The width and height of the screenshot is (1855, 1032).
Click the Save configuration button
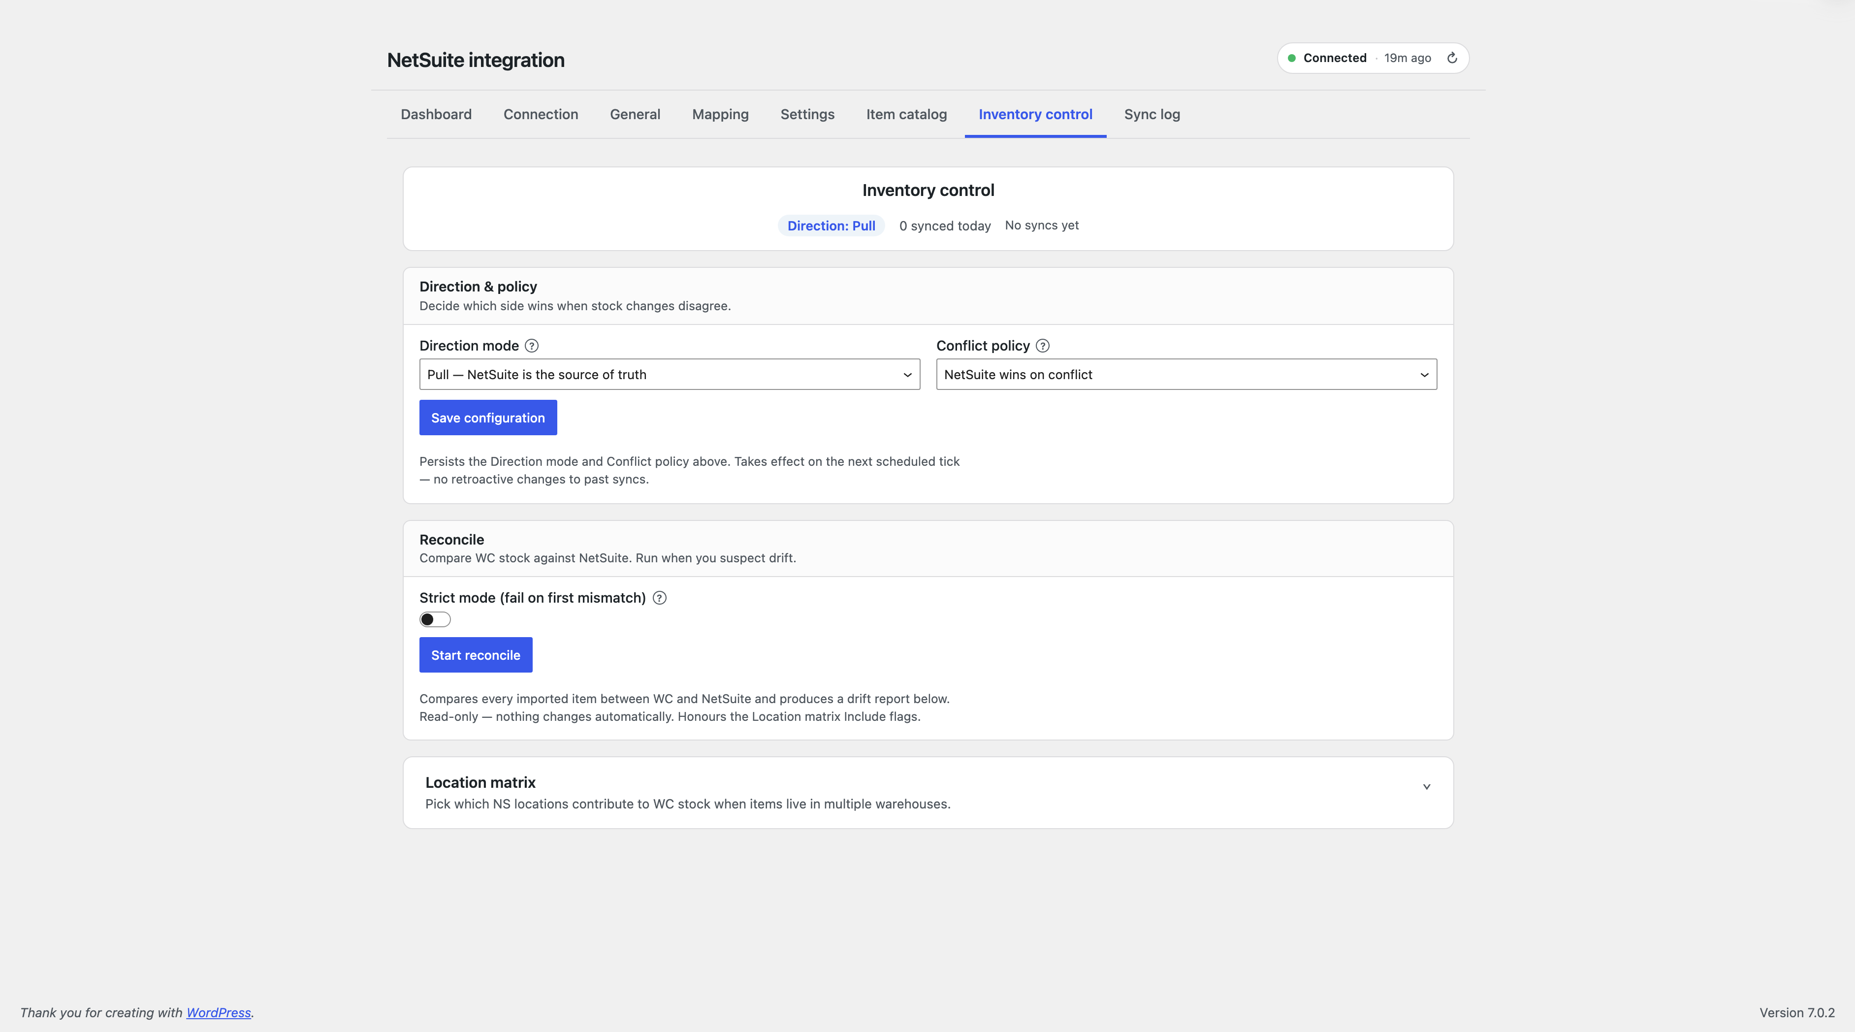coord(488,418)
